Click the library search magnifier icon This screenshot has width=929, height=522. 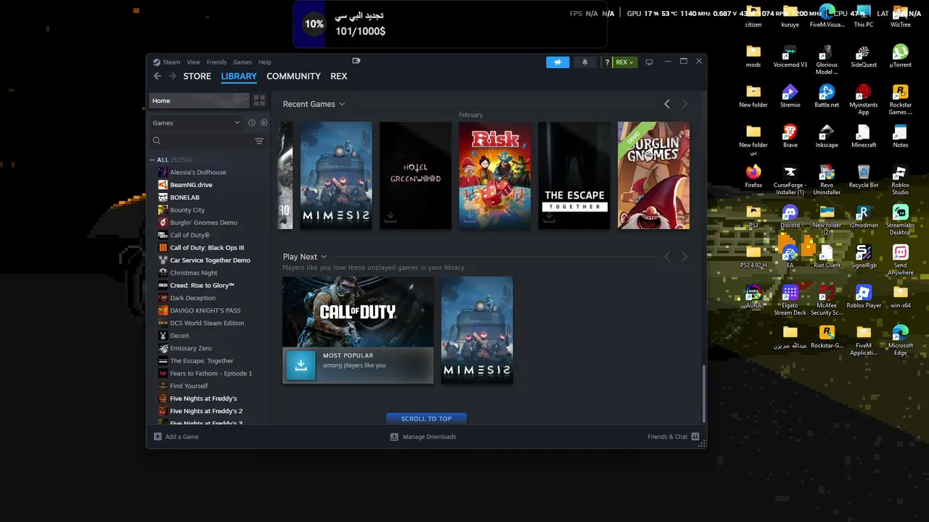click(157, 141)
